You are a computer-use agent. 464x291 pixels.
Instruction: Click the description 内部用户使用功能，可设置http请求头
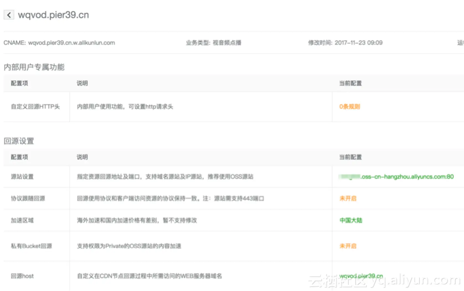pyautogui.click(x=125, y=107)
